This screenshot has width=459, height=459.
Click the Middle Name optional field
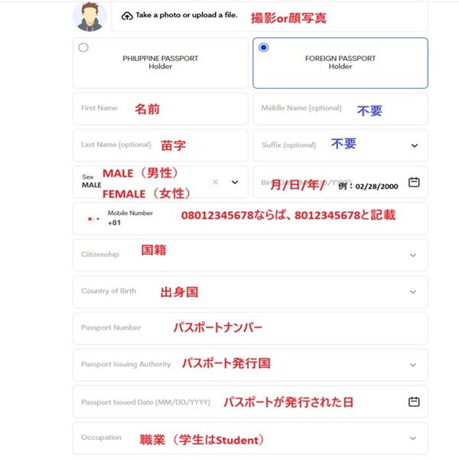(x=340, y=109)
